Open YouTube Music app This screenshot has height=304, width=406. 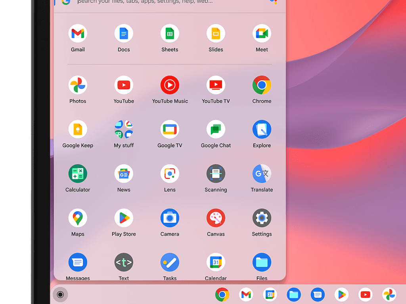170,85
